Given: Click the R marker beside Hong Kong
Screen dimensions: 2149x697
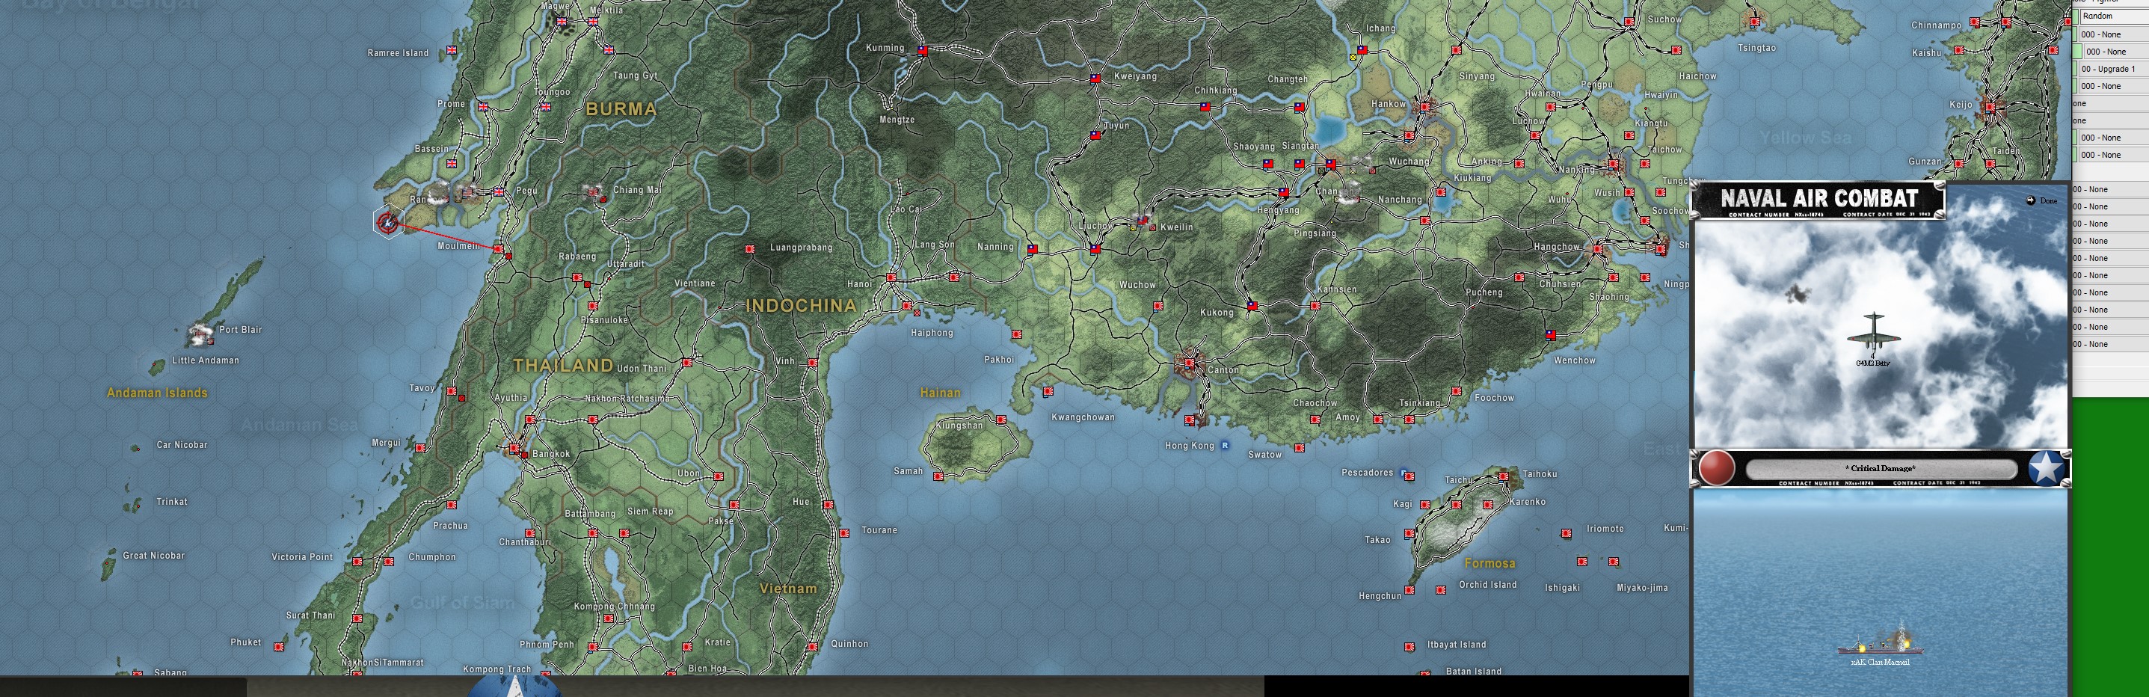Looking at the screenshot, I should click(1225, 446).
